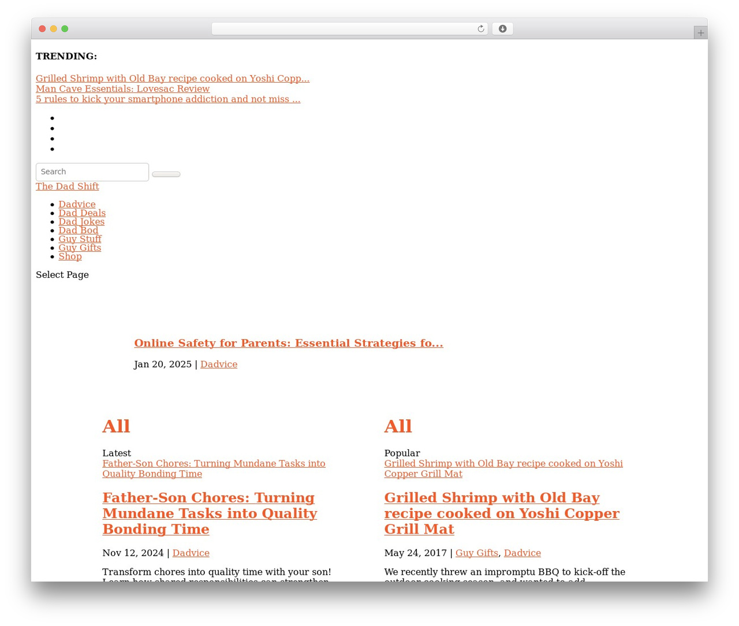Screen dimensions: 739x626
Task: Close the window with the red button
Action: click(42, 29)
